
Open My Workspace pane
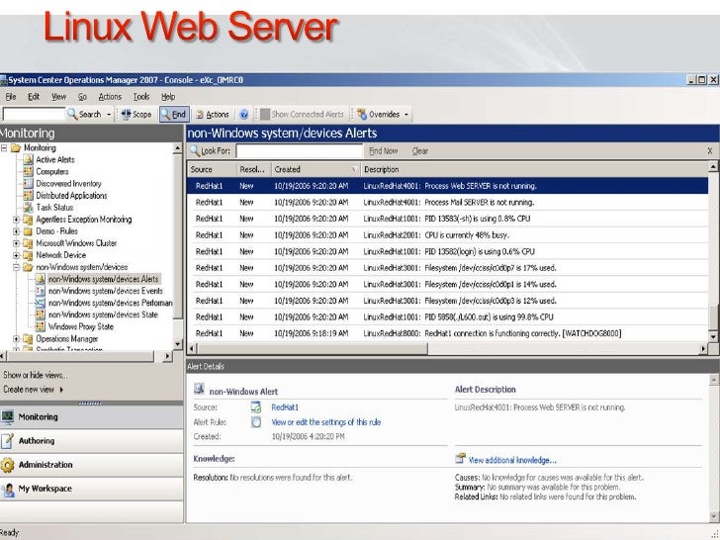click(91, 489)
